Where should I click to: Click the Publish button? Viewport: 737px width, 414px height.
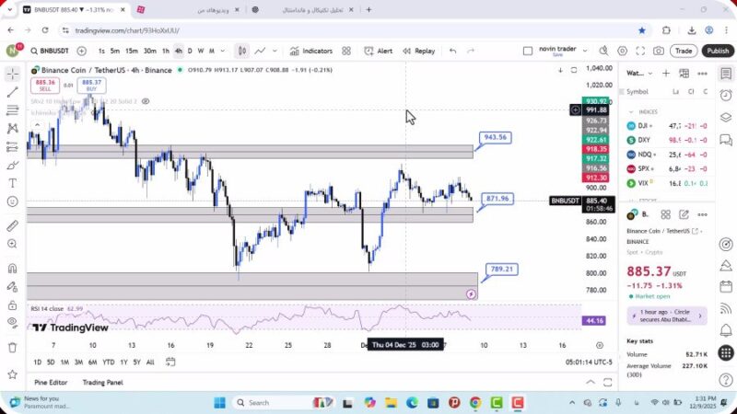pos(717,52)
